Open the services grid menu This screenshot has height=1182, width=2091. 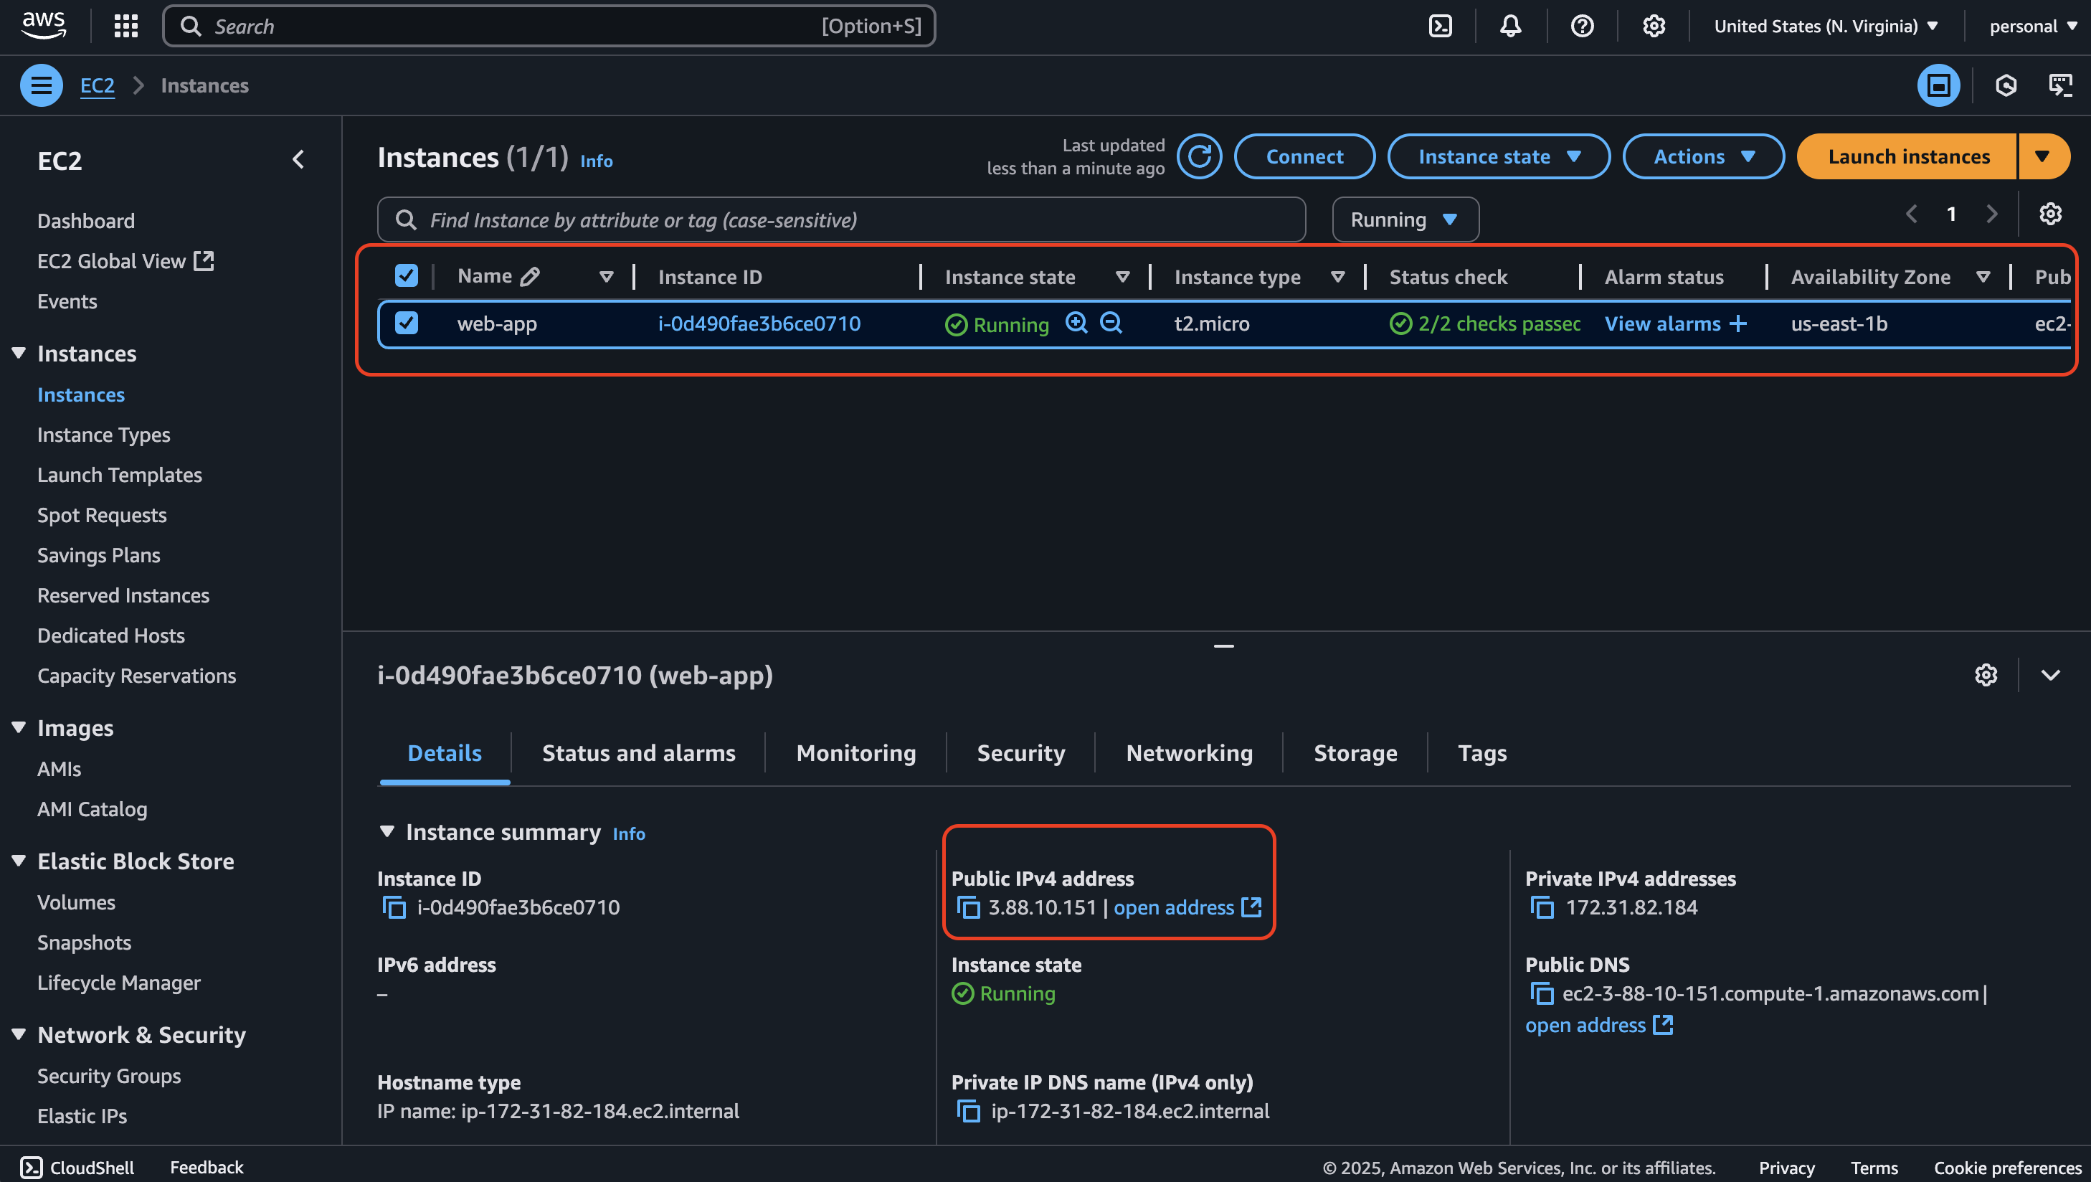[125, 26]
